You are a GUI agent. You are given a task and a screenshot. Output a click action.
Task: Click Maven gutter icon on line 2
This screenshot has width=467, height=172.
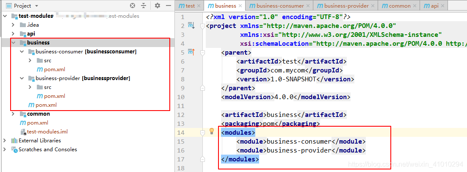(191, 26)
